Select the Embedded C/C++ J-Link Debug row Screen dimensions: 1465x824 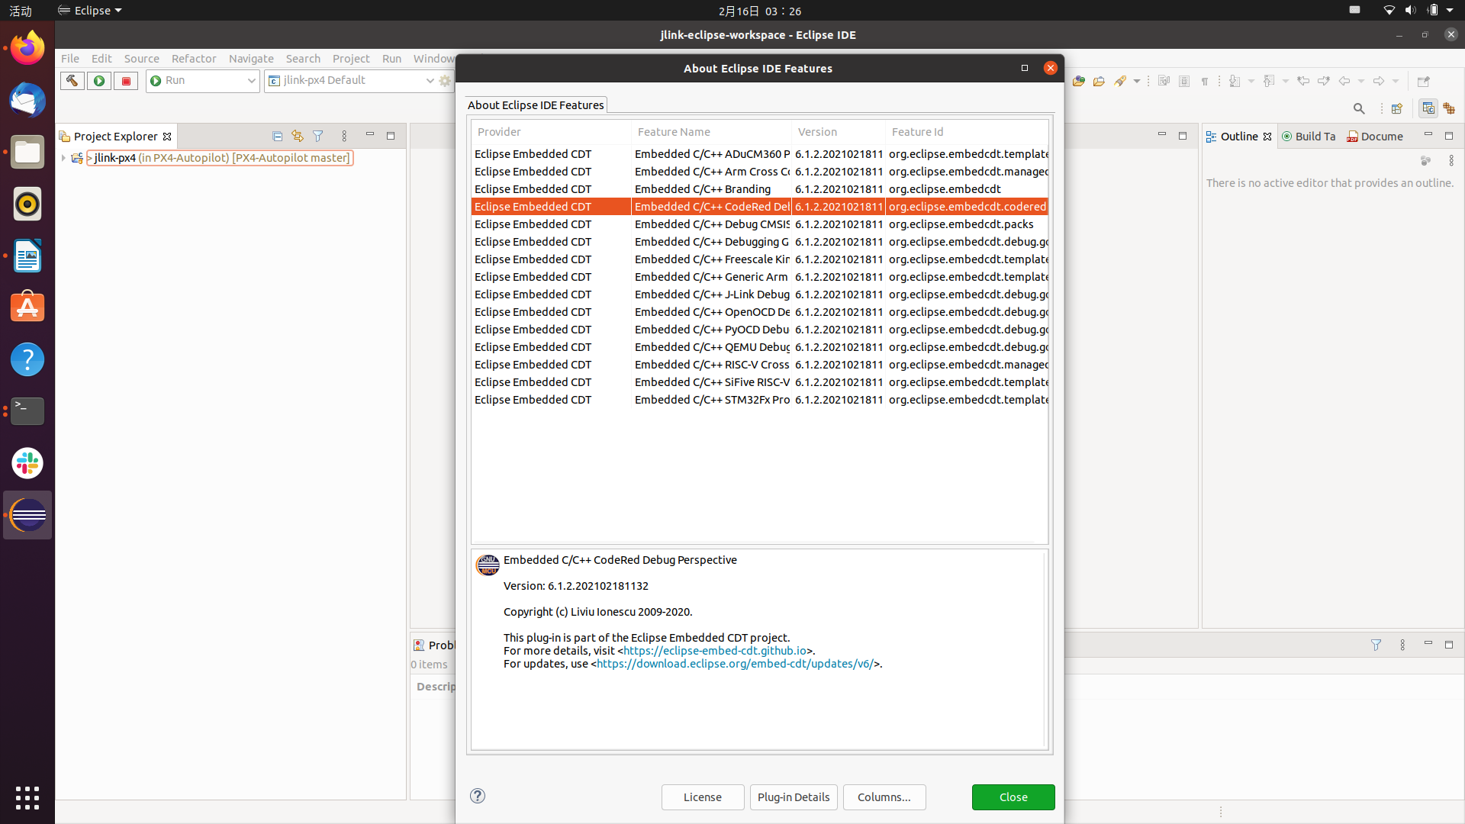pos(711,295)
